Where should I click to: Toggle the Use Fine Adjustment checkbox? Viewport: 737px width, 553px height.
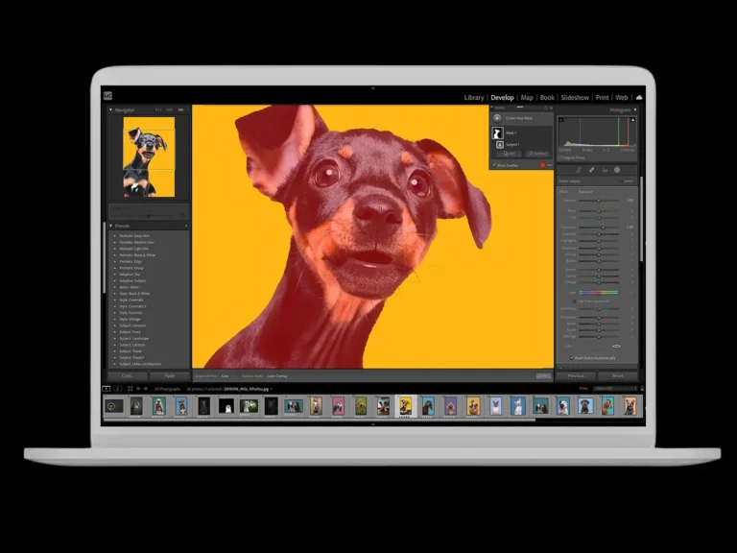tap(574, 301)
